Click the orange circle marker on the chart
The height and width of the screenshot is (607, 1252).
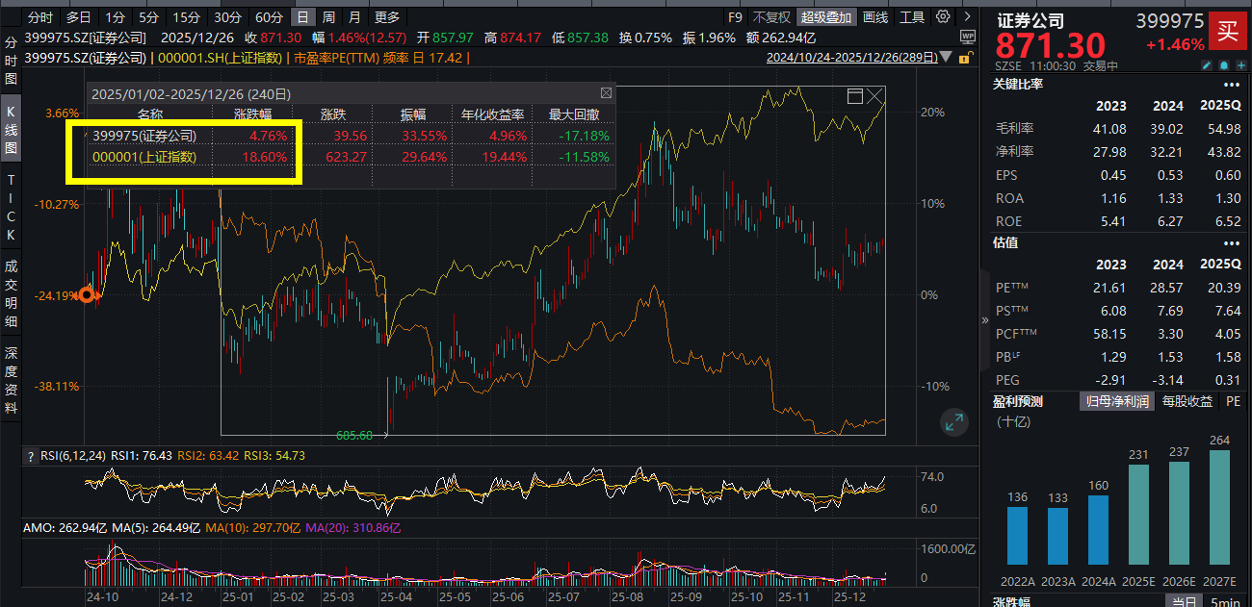point(88,294)
